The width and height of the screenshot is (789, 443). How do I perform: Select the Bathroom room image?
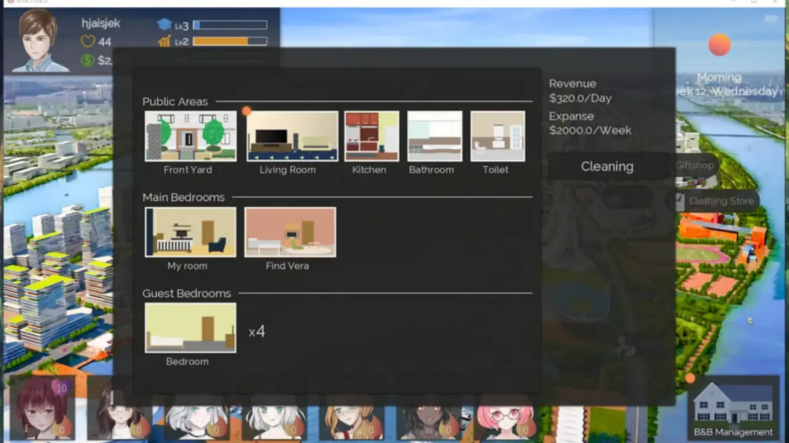coord(435,136)
